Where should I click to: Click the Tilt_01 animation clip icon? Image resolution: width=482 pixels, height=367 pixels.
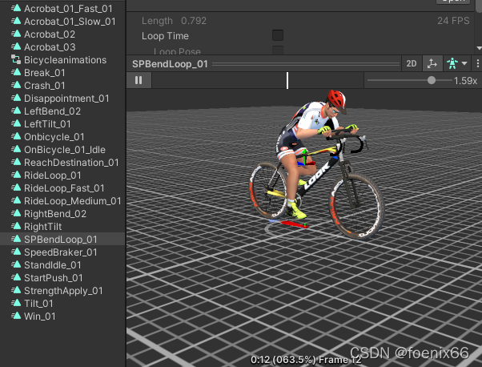16,303
